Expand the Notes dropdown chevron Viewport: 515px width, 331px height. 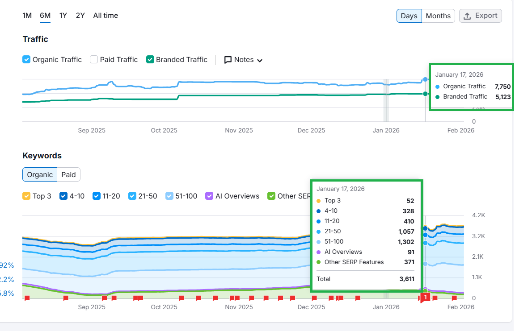[260, 60]
